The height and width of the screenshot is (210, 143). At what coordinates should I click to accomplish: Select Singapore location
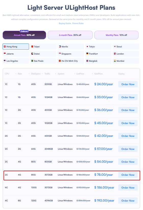point(71,54)
